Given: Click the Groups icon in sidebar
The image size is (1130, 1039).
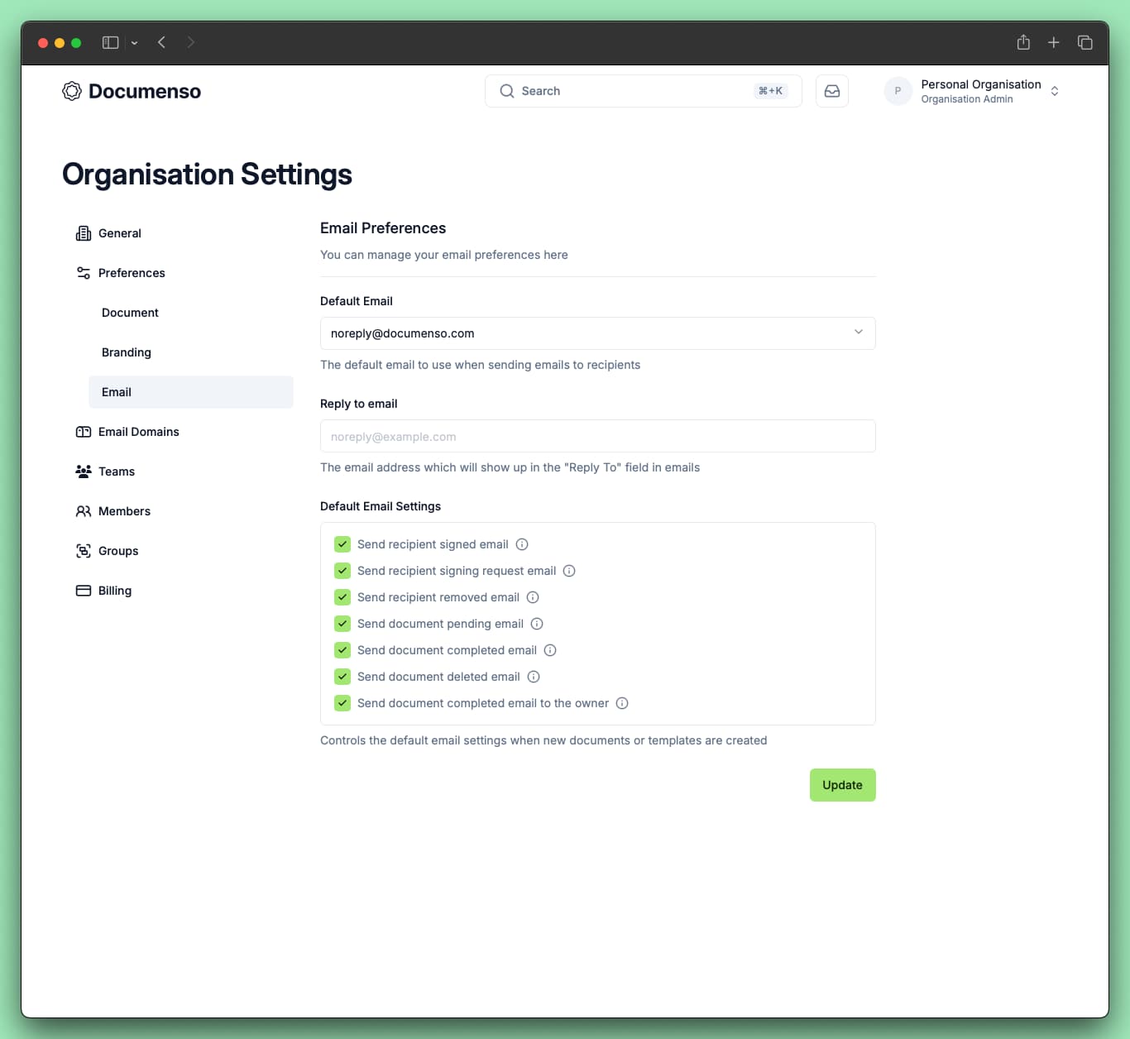Looking at the screenshot, I should [x=83, y=550].
